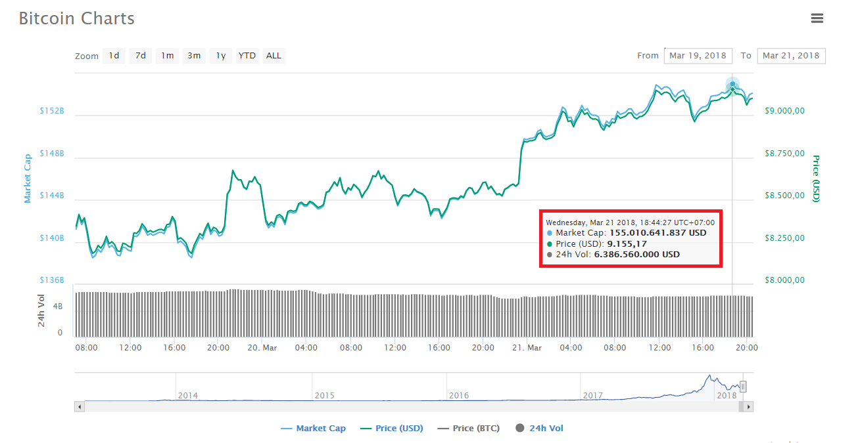
Task: Click the To date field
Action: coord(791,56)
